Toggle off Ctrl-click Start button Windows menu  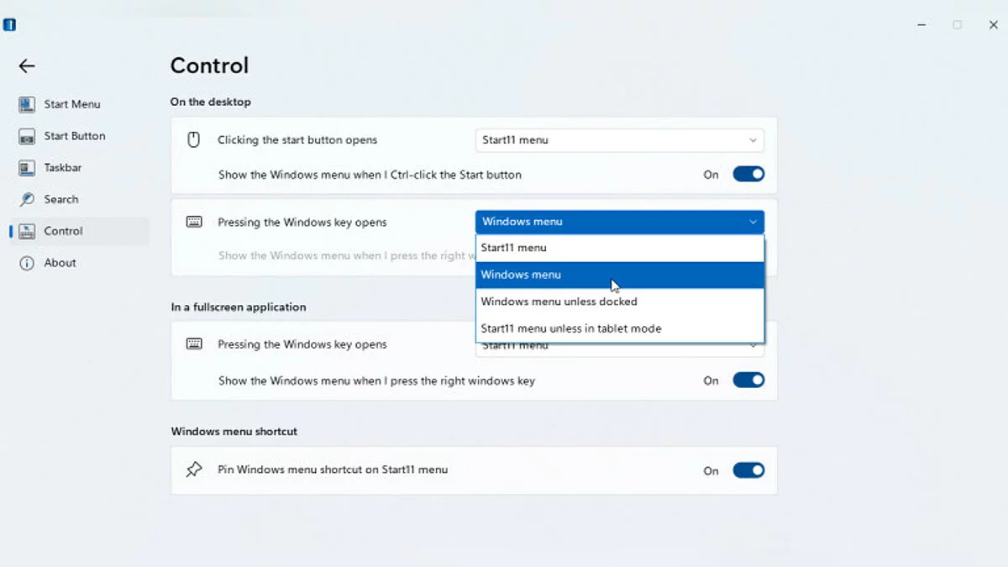tap(748, 175)
